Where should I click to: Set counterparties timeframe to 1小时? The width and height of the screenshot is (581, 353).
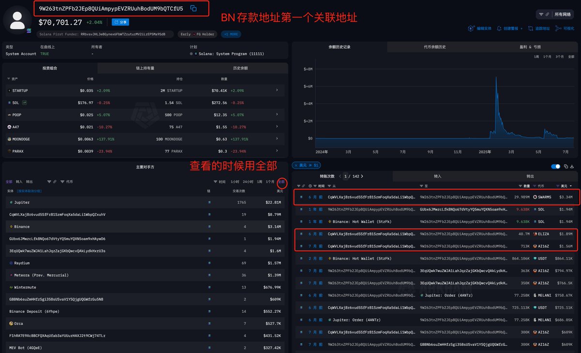tap(235, 182)
